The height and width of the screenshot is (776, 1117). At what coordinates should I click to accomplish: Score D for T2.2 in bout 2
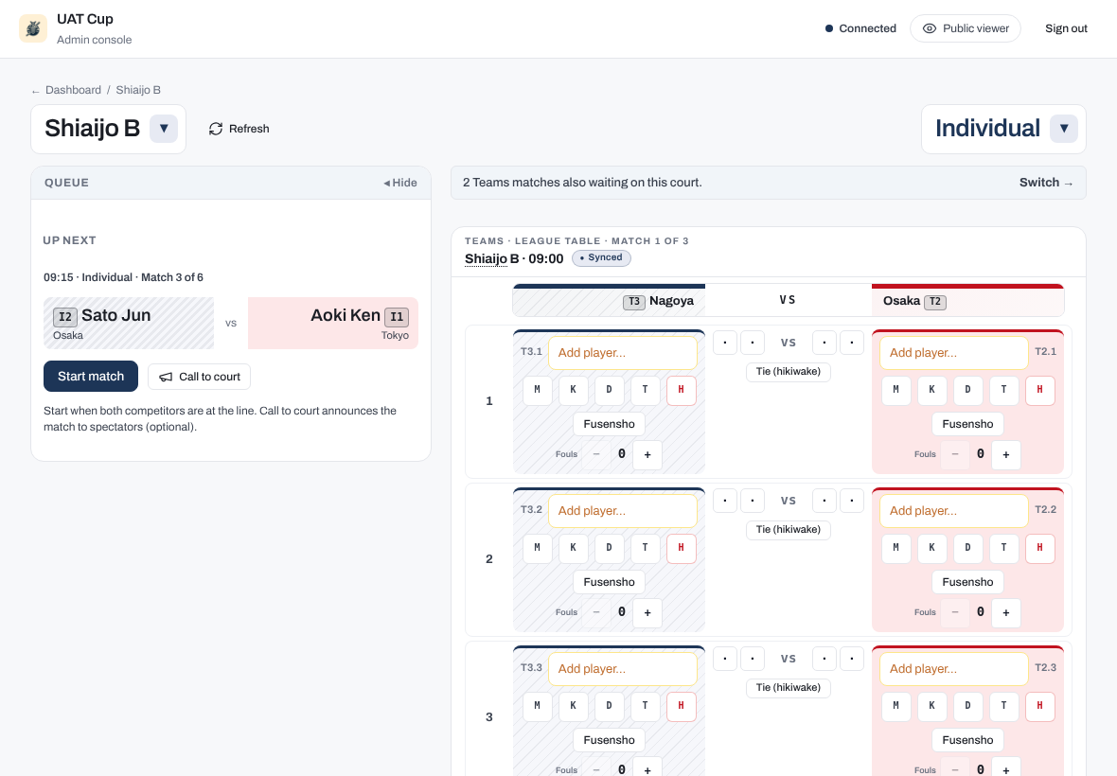(x=968, y=548)
